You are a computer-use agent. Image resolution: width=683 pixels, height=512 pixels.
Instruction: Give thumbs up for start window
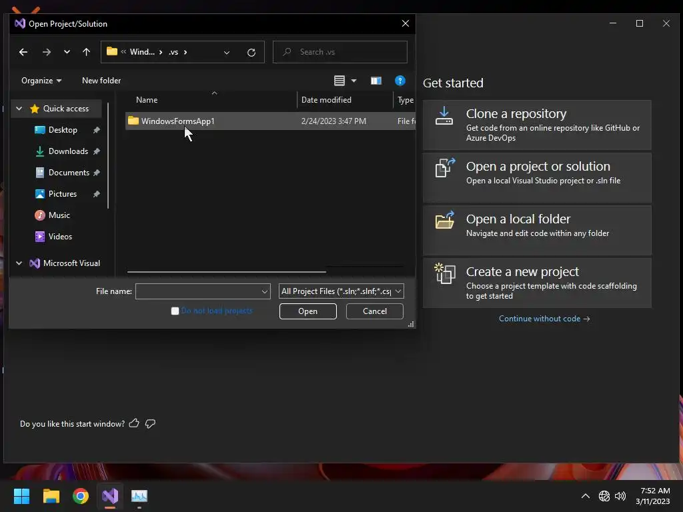[x=134, y=423]
